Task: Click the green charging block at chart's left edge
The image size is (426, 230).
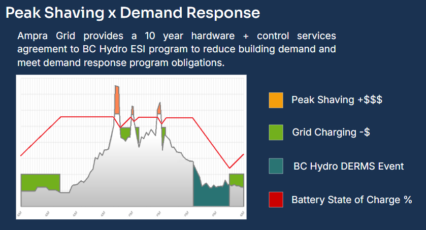Action: [40, 181]
